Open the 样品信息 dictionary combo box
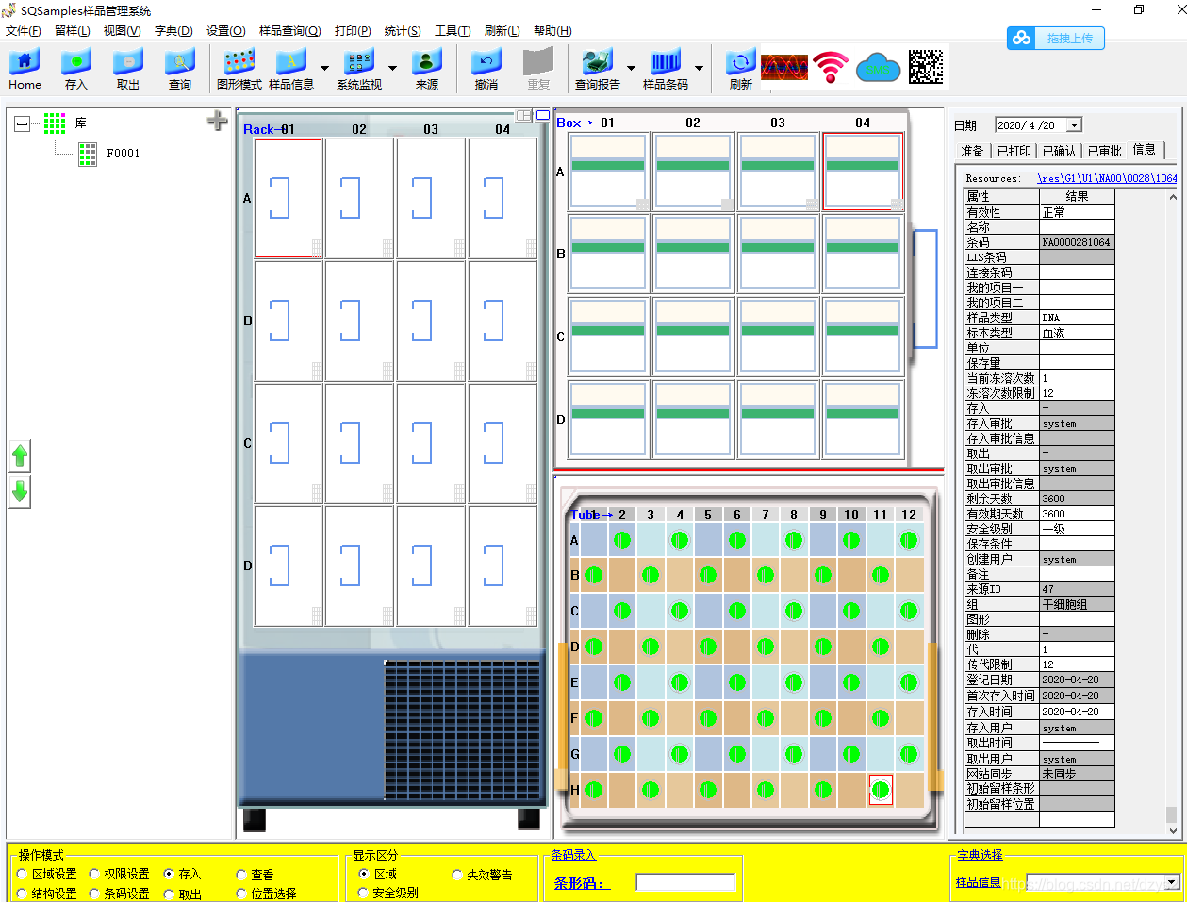Viewport: 1187px width, 902px height. pyautogui.click(x=1103, y=882)
